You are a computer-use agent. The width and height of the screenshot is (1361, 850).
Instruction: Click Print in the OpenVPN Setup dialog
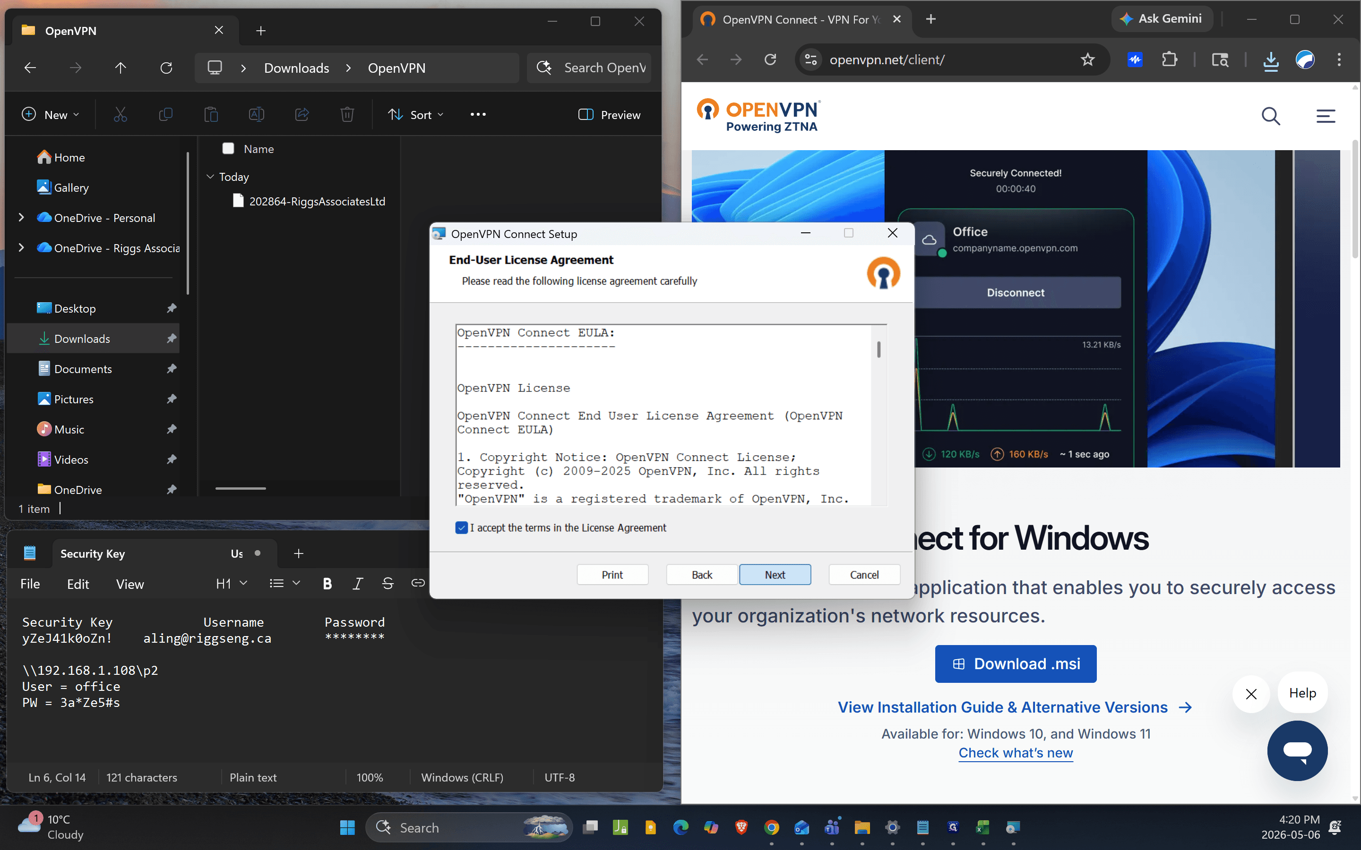[612, 575]
